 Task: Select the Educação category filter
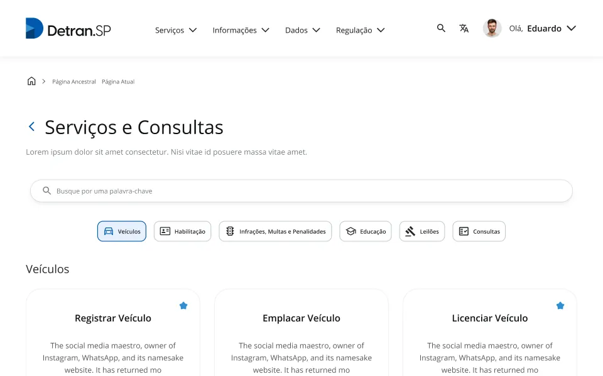(x=366, y=231)
